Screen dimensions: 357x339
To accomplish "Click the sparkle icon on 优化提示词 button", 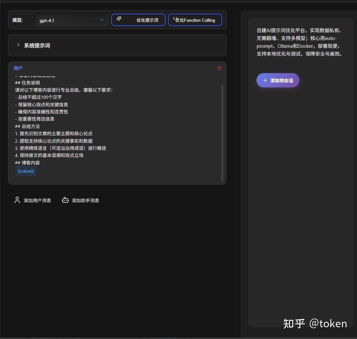I will coord(120,20).
